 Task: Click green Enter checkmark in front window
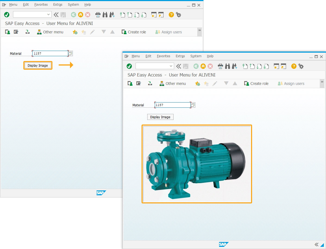tap(129, 66)
